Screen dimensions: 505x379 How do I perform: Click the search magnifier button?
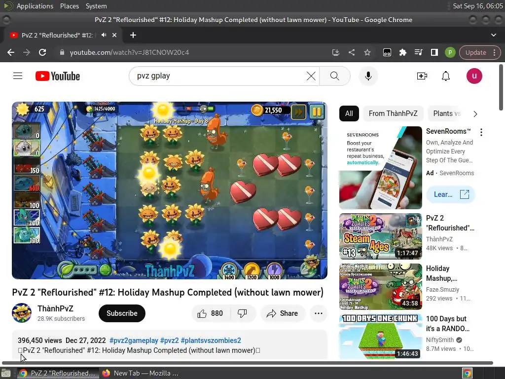point(335,76)
